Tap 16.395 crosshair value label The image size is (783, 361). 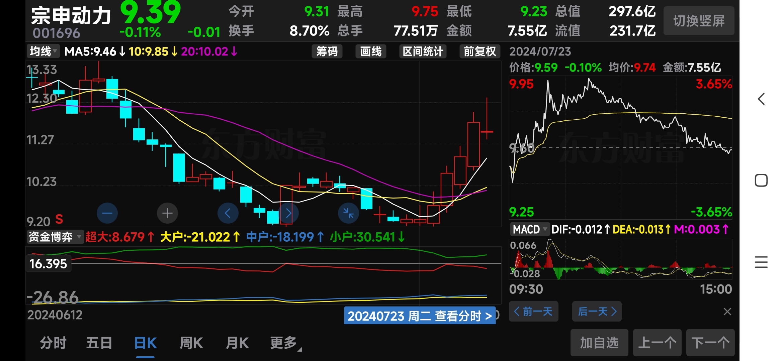pyautogui.click(x=49, y=264)
